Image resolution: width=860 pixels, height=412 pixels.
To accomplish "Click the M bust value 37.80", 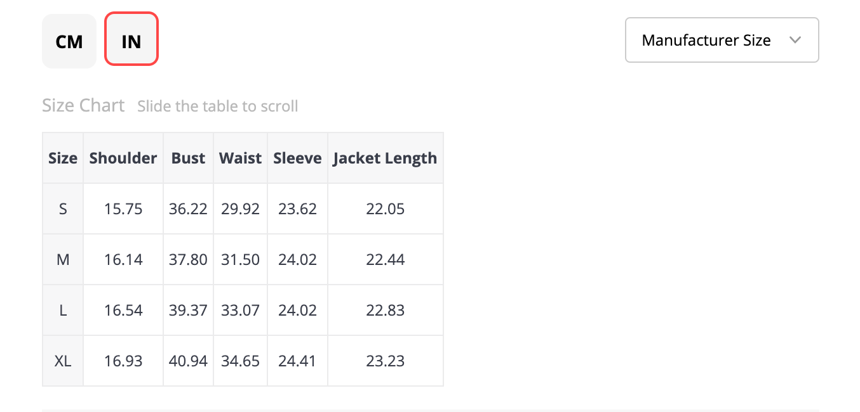I will click(189, 259).
